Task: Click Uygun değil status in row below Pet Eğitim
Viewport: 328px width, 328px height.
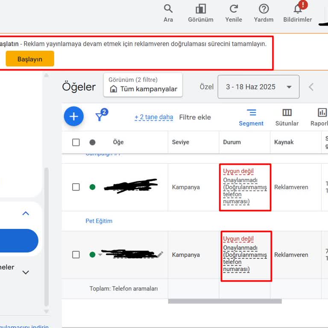Action: [x=238, y=239]
